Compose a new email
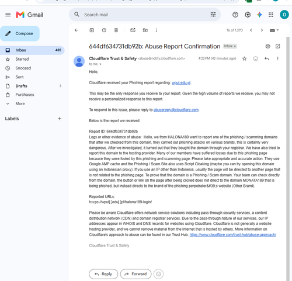This screenshot has width=292, height=281. (x=20, y=33)
